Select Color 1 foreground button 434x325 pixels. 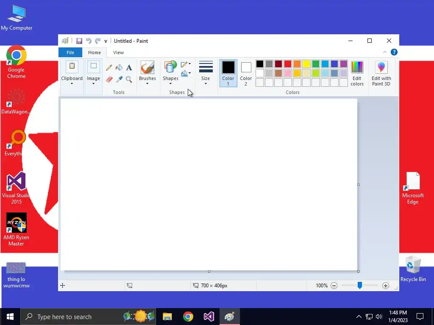[228, 73]
